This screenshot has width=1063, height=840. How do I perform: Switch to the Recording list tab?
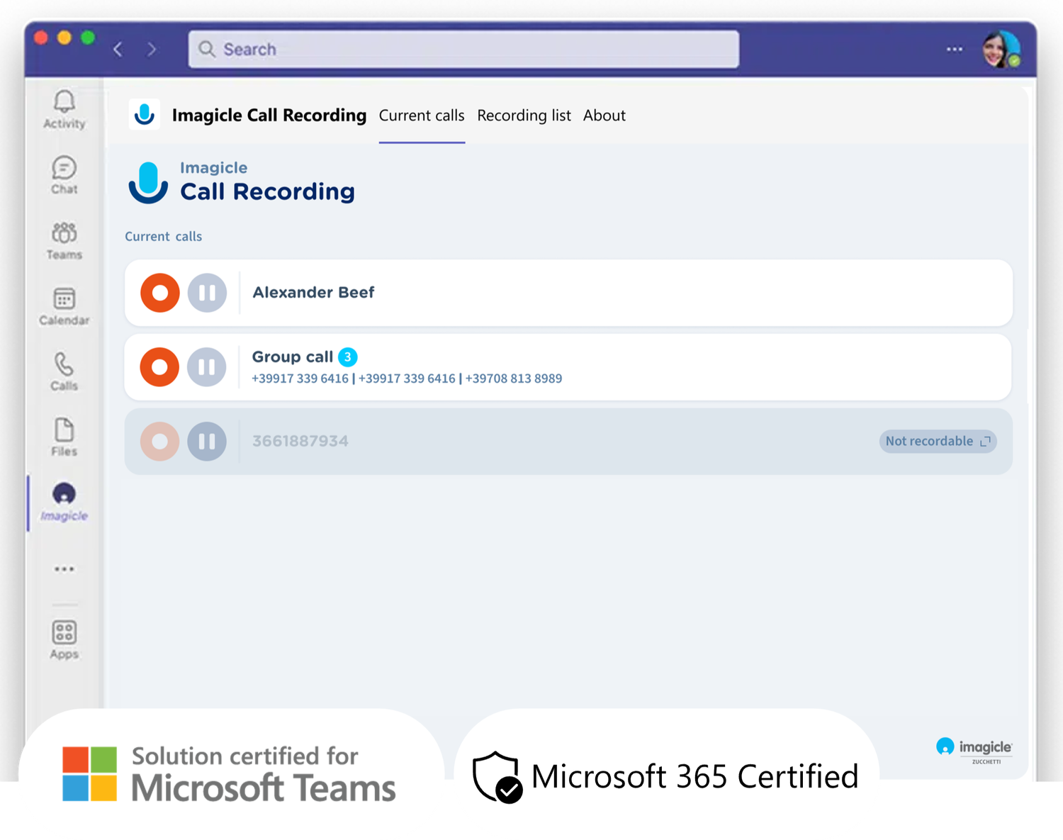524,116
